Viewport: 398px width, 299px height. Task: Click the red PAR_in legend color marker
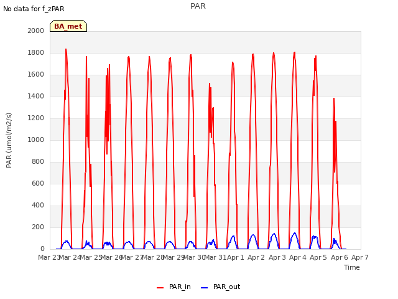pos(160,288)
